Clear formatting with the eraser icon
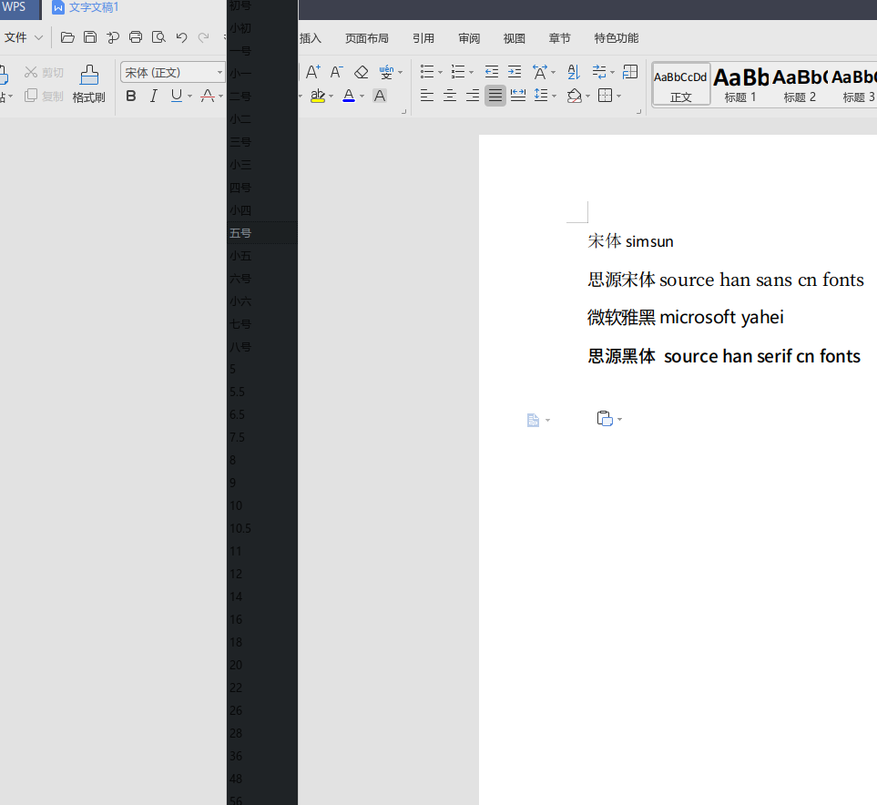The height and width of the screenshot is (805, 877). tap(362, 72)
